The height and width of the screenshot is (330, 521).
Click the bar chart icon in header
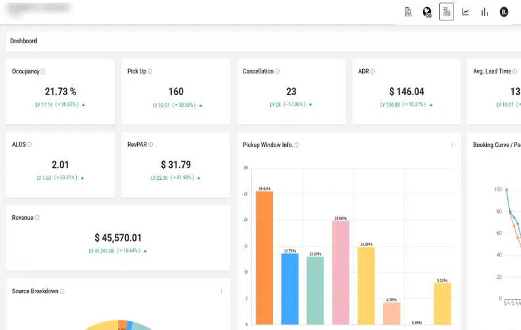484,12
